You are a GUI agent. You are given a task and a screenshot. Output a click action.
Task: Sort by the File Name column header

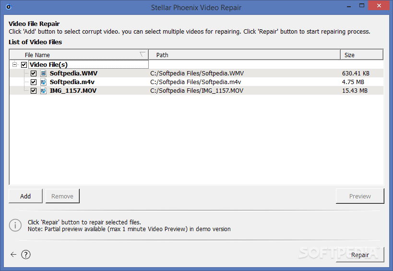pyautogui.click(x=79, y=55)
